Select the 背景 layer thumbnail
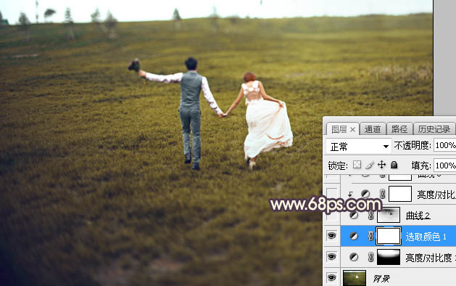456x286 pixels. (x=355, y=278)
